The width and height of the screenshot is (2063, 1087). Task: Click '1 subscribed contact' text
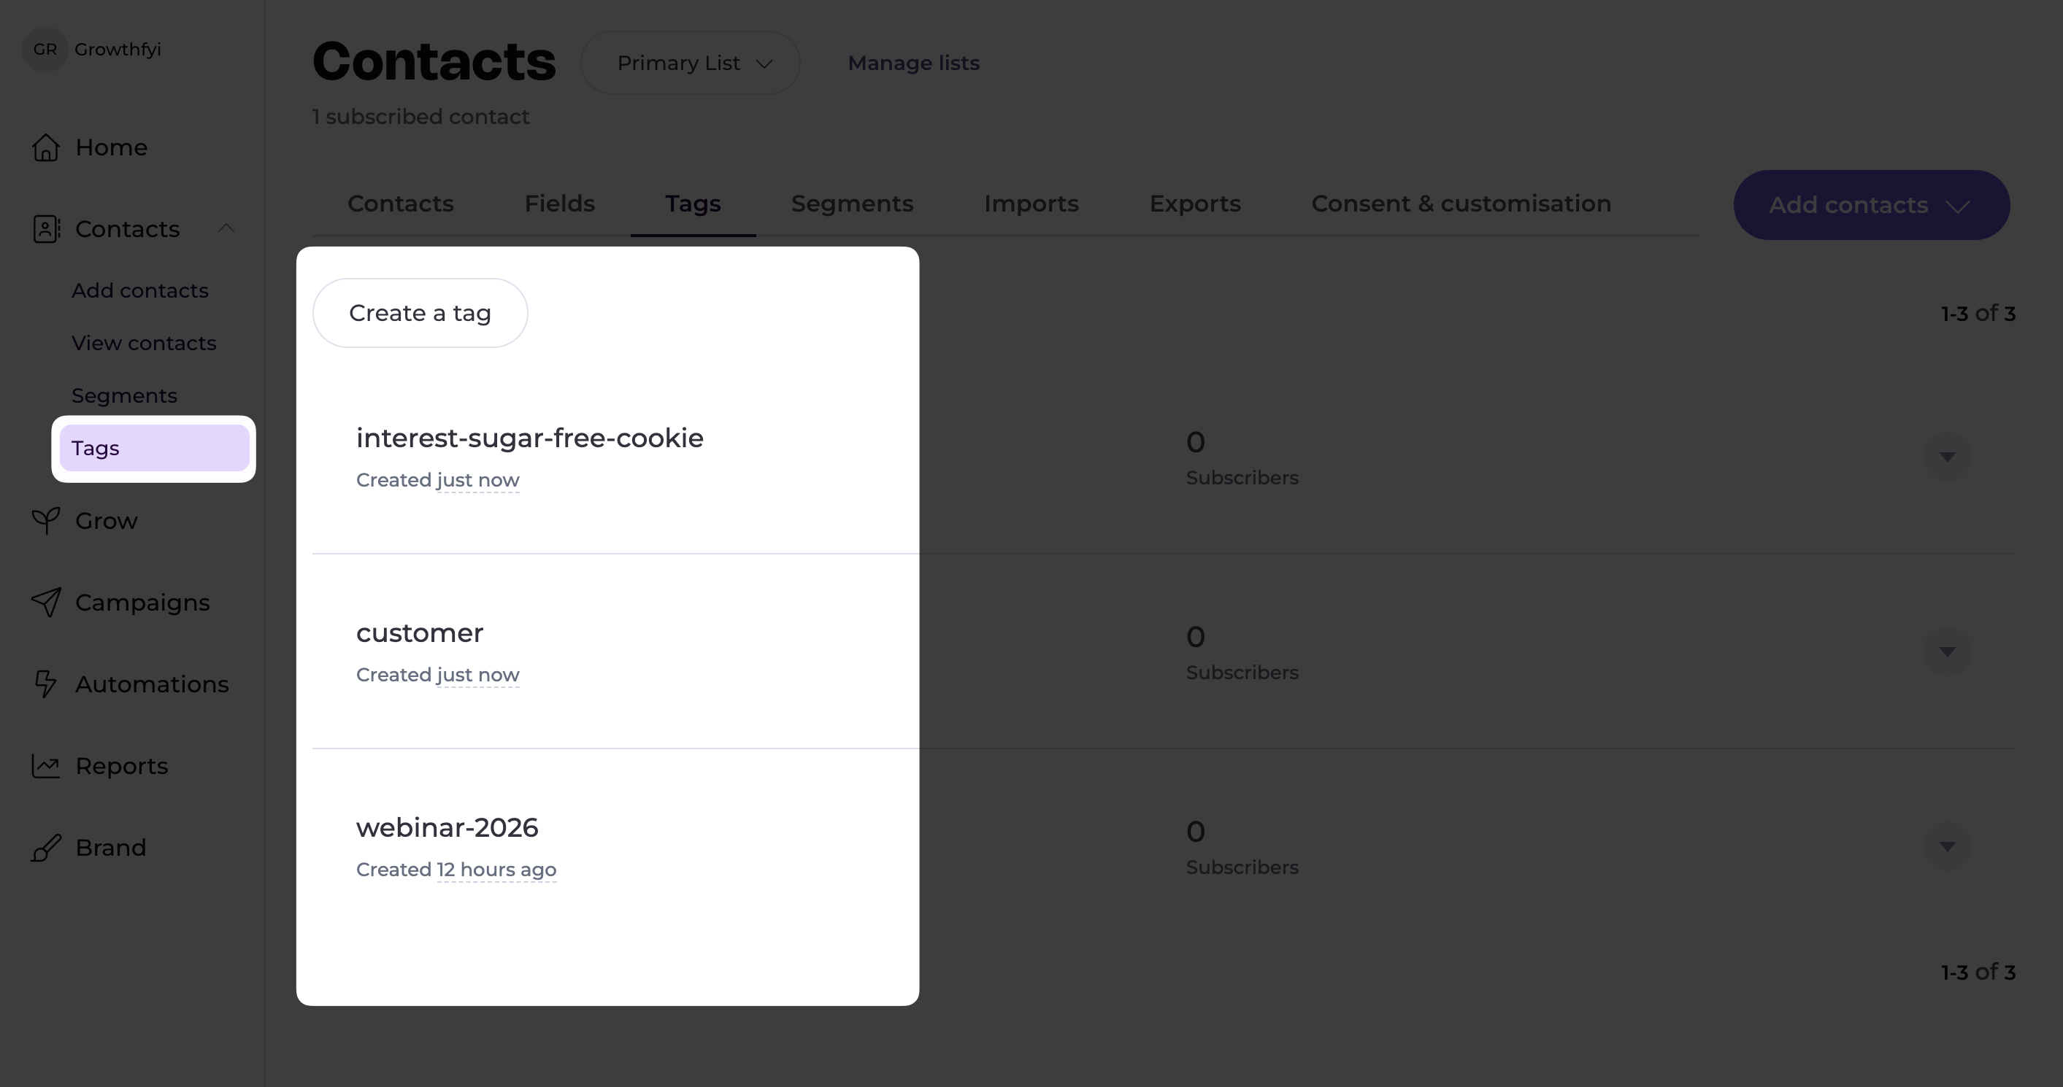click(x=420, y=117)
